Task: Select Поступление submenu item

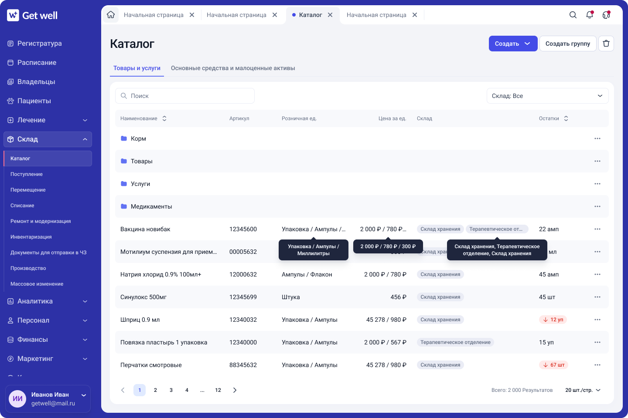Action: tap(27, 174)
